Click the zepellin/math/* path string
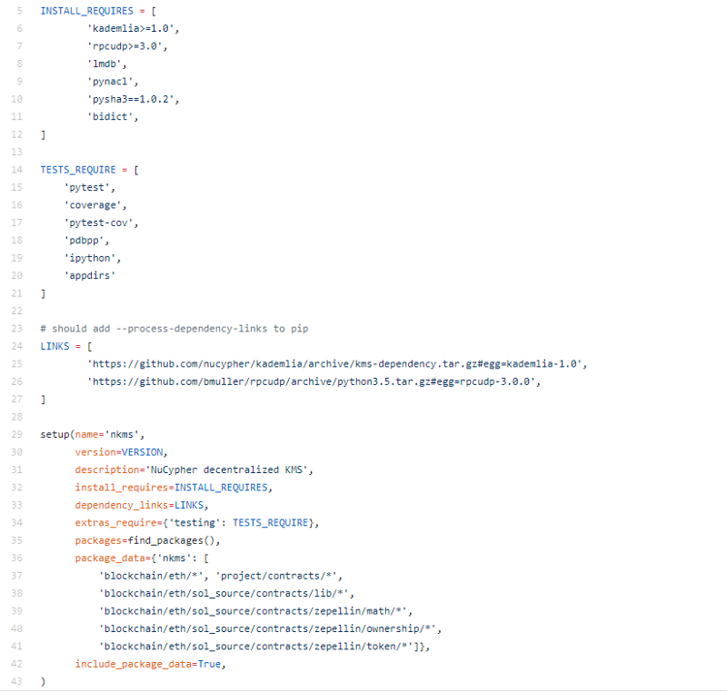 (x=253, y=611)
